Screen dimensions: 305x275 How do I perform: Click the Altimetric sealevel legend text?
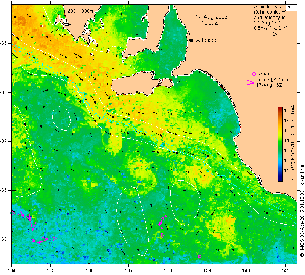pos(271,8)
